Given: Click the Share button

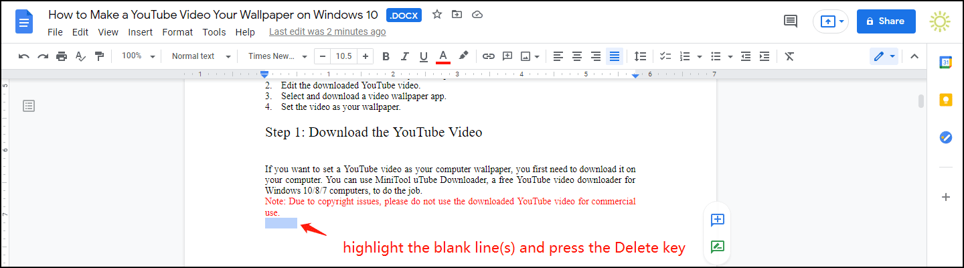Looking at the screenshot, I should 886,21.
